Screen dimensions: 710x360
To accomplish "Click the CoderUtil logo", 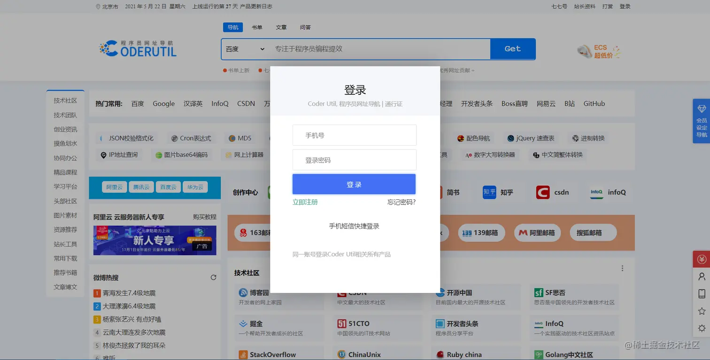I will pyautogui.click(x=138, y=48).
